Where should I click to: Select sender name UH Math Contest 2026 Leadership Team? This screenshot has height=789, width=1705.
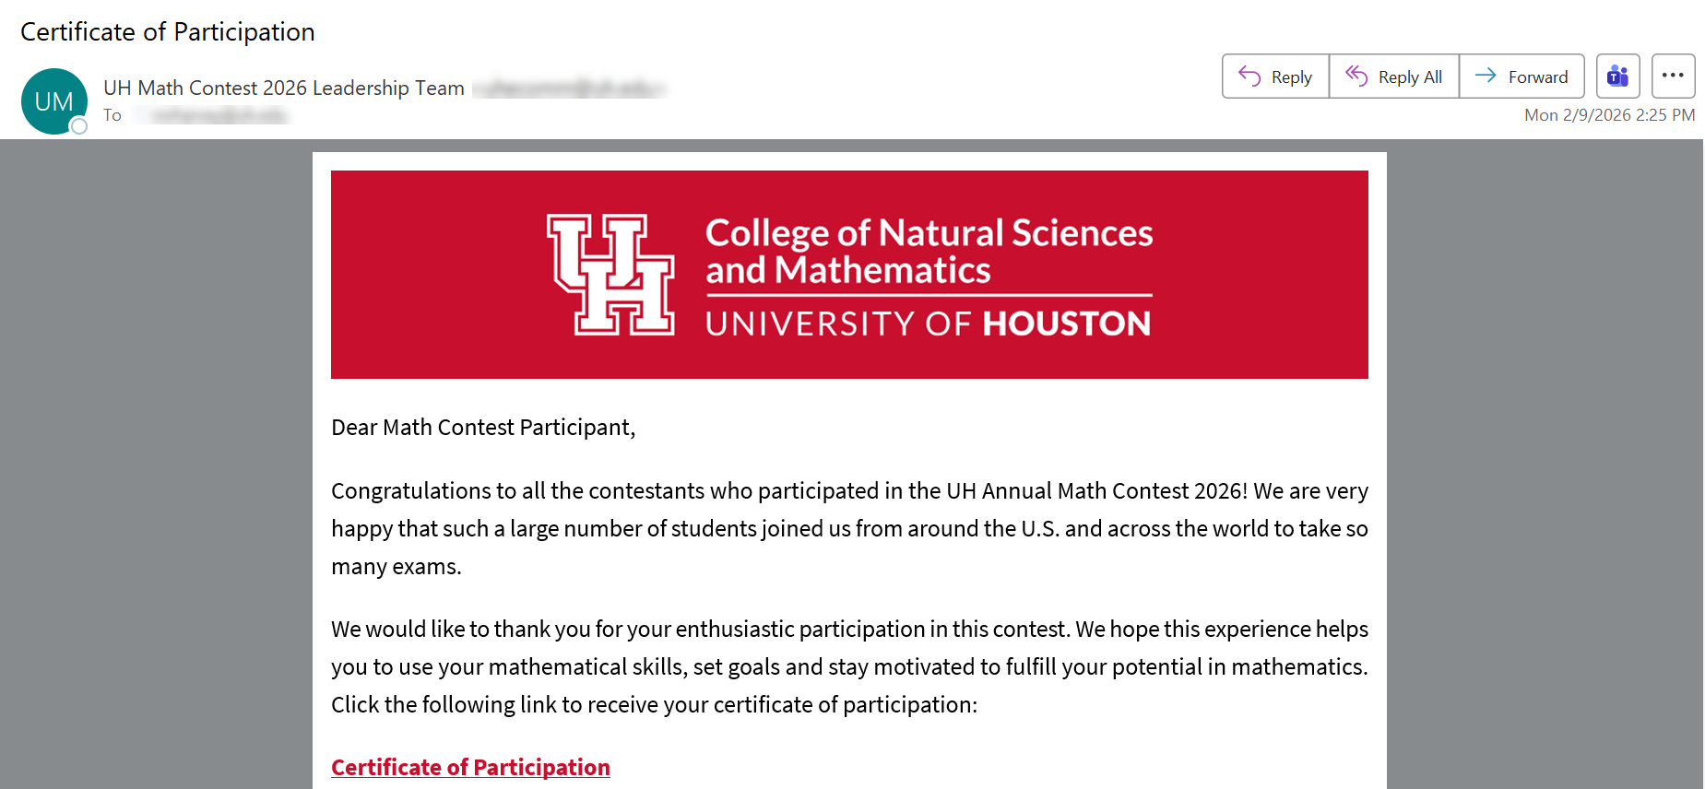(283, 88)
